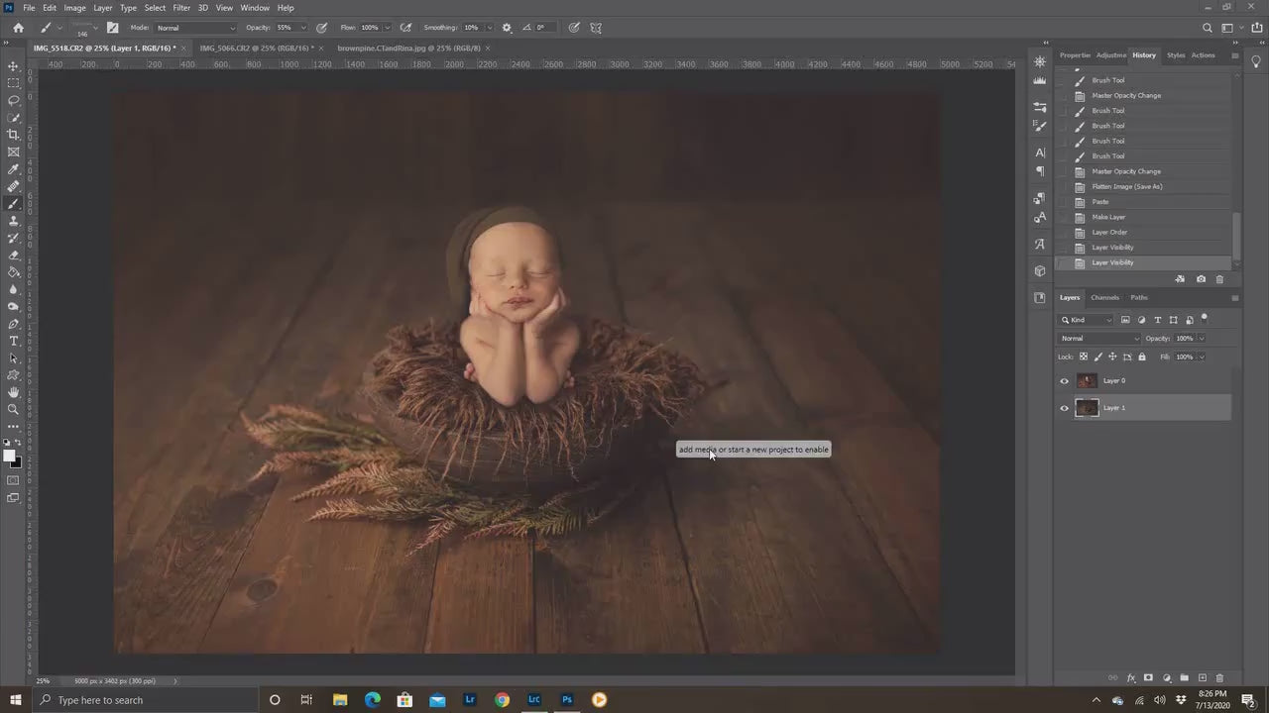Image resolution: width=1269 pixels, height=713 pixels.
Task: Select the Move tool
Action: [14, 66]
